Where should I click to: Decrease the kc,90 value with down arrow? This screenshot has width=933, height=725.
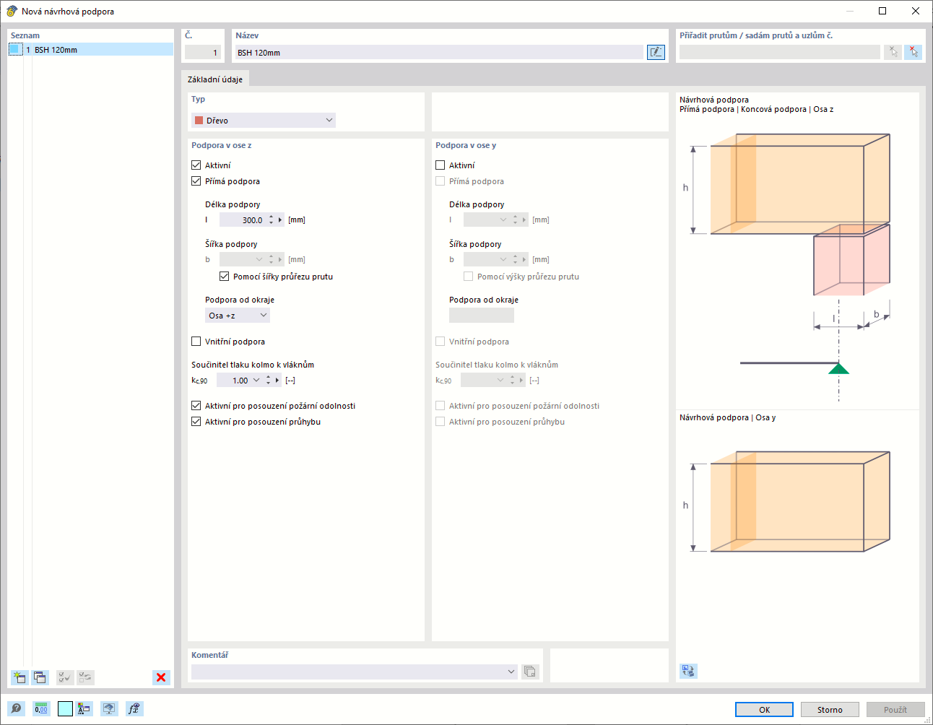pos(269,383)
